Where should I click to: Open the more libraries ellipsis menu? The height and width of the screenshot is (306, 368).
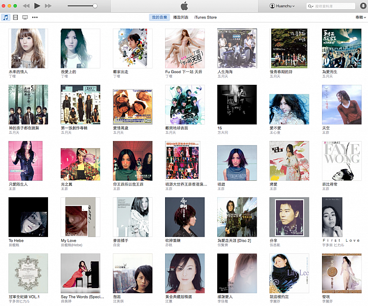pos(35,17)
